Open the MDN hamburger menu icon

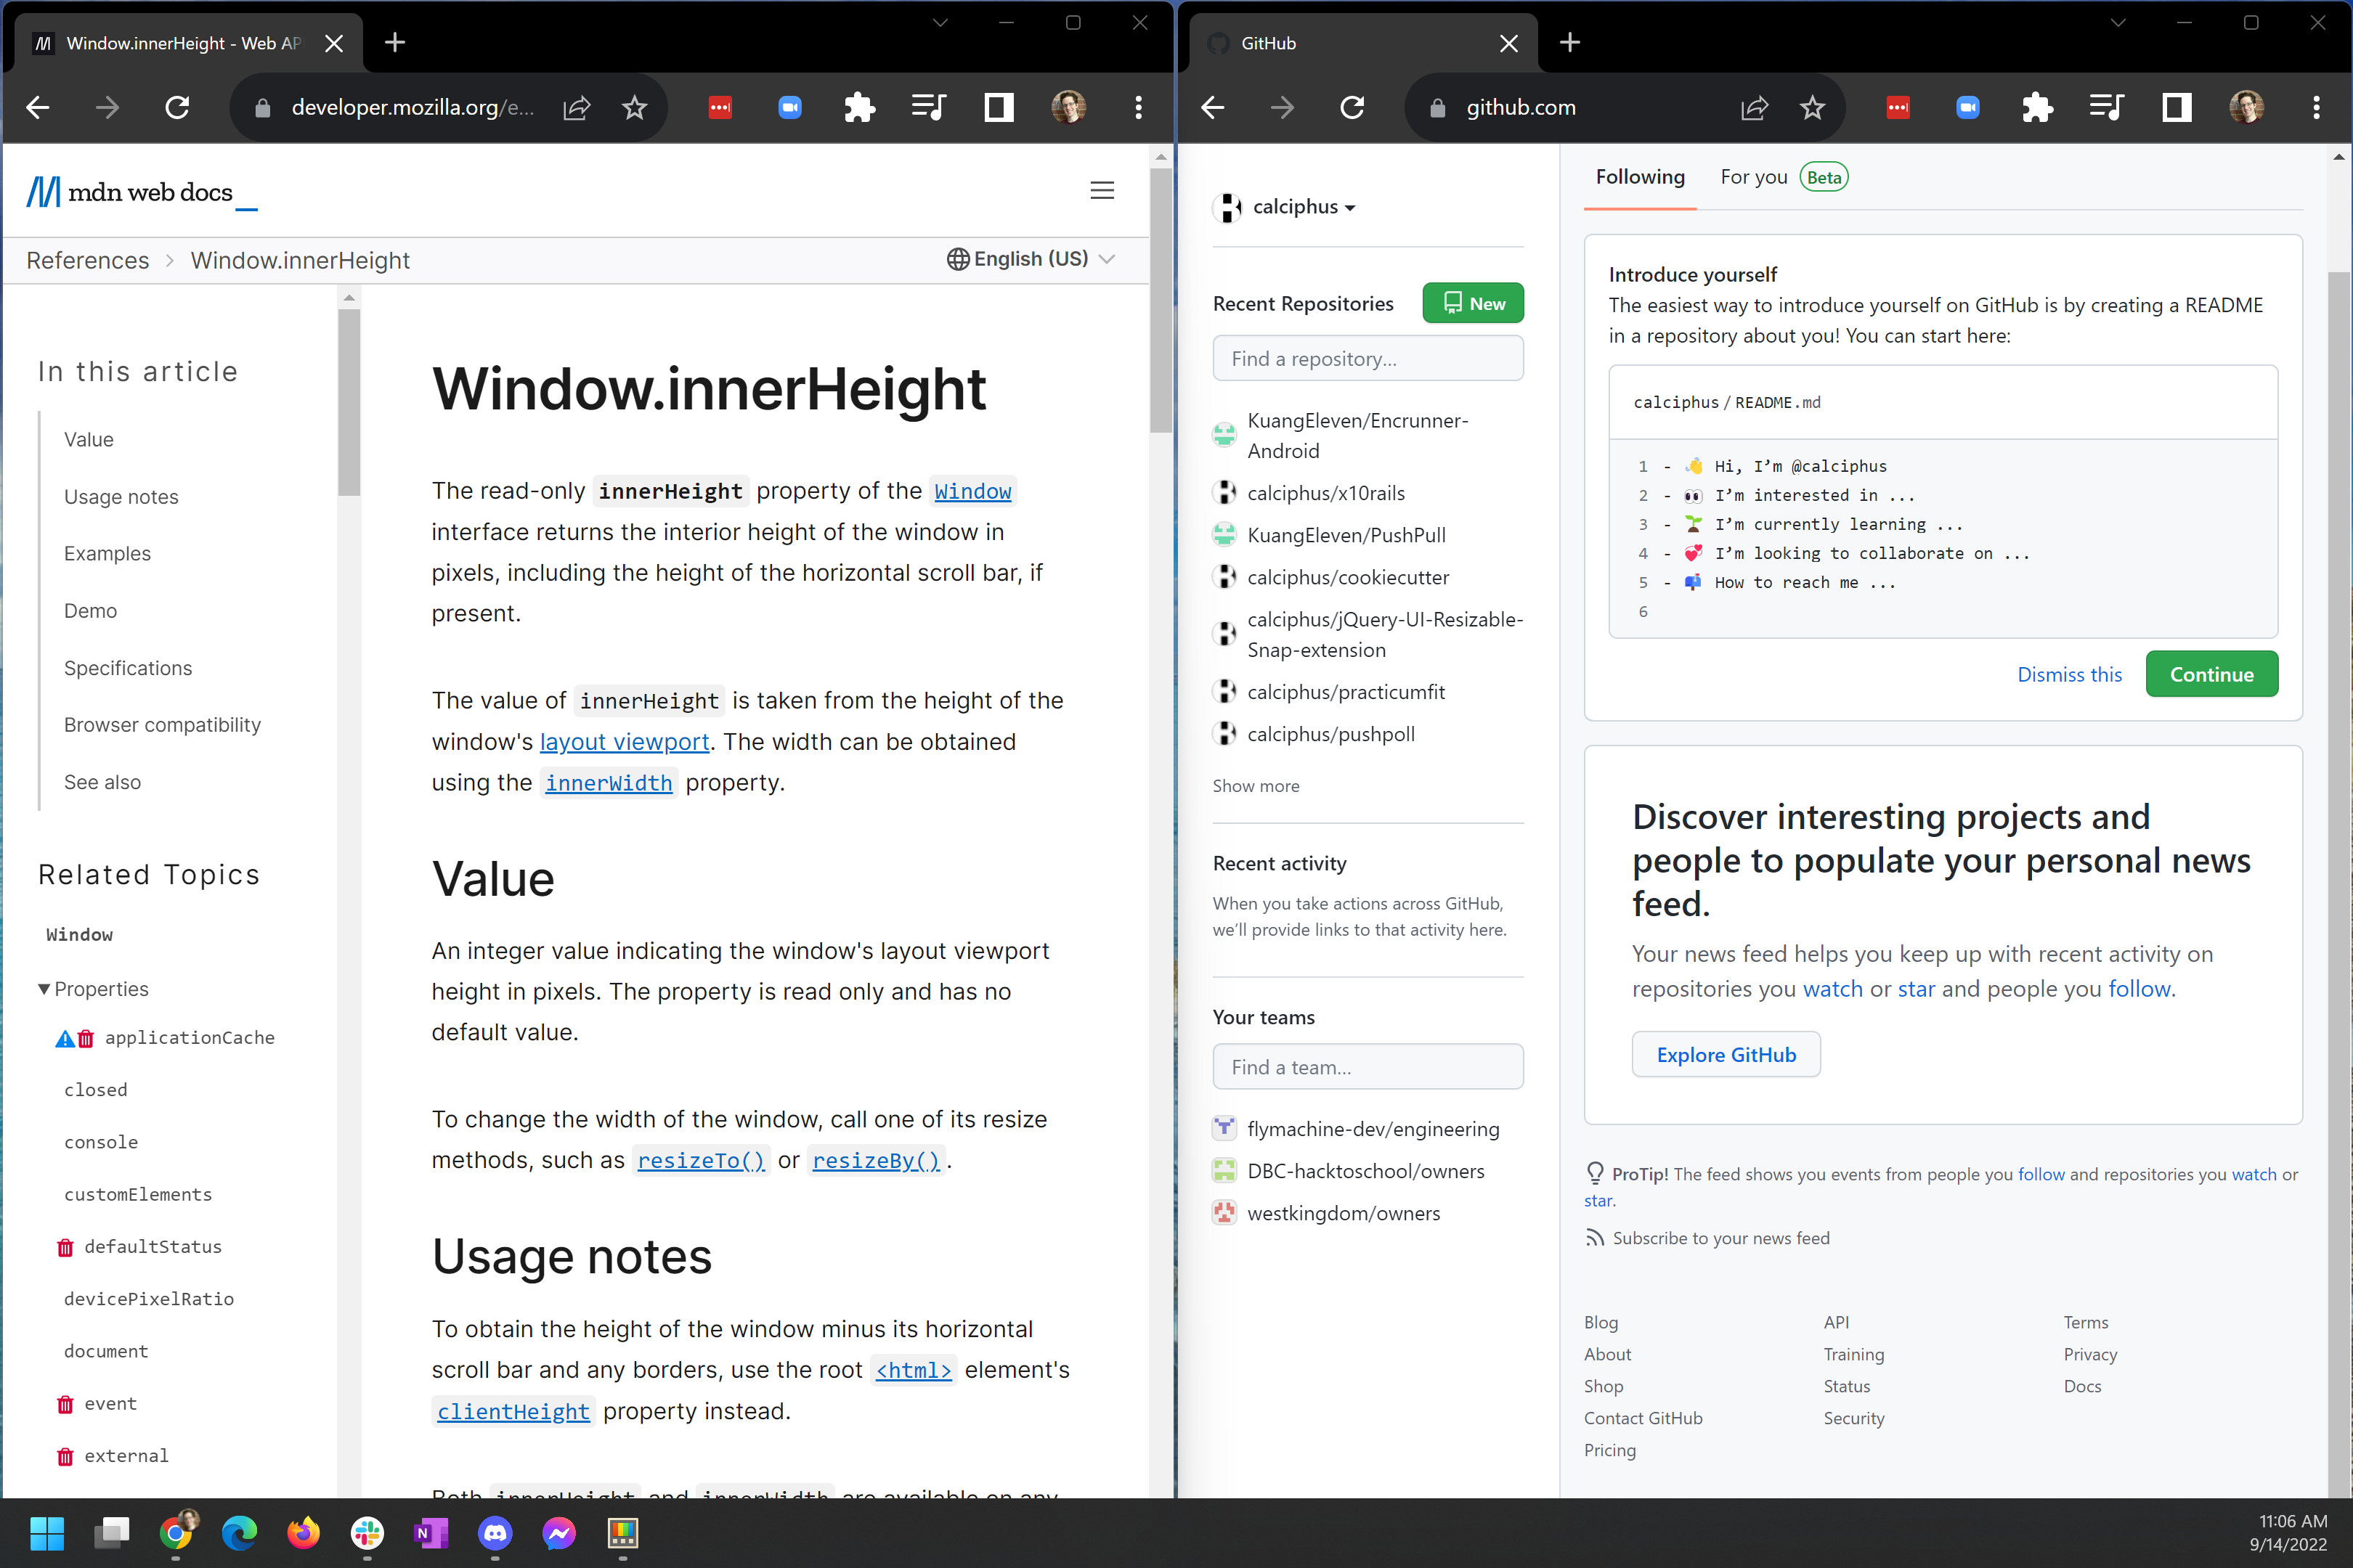pyautogui.click(x=1102, y=190)
